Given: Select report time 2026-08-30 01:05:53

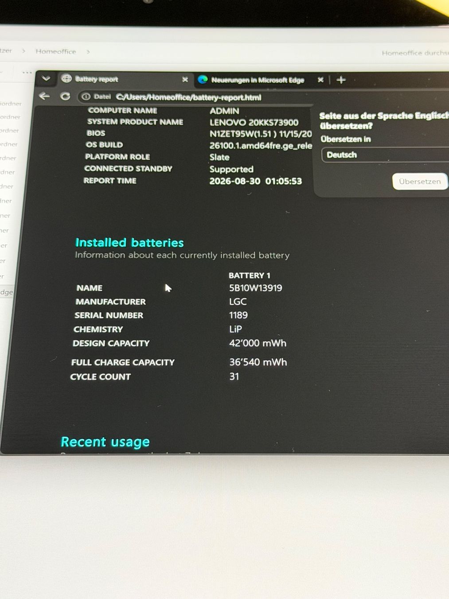Looking at the screenshot, I should pos(256,181).
